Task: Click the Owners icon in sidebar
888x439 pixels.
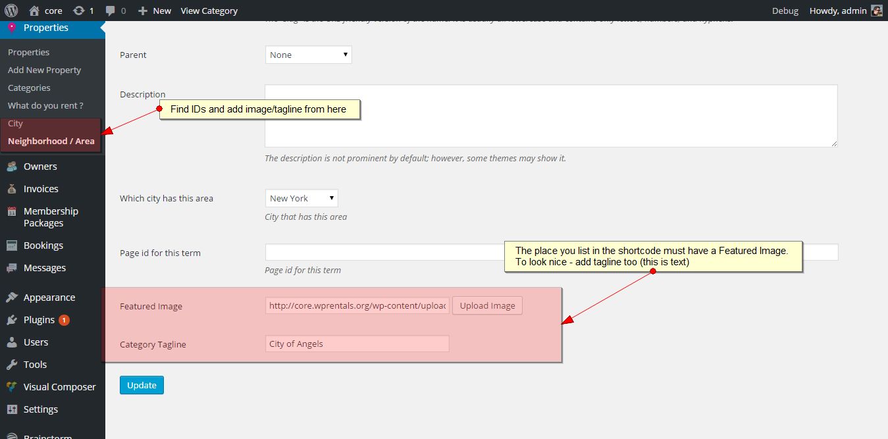Action: click(x=12, y=167)
